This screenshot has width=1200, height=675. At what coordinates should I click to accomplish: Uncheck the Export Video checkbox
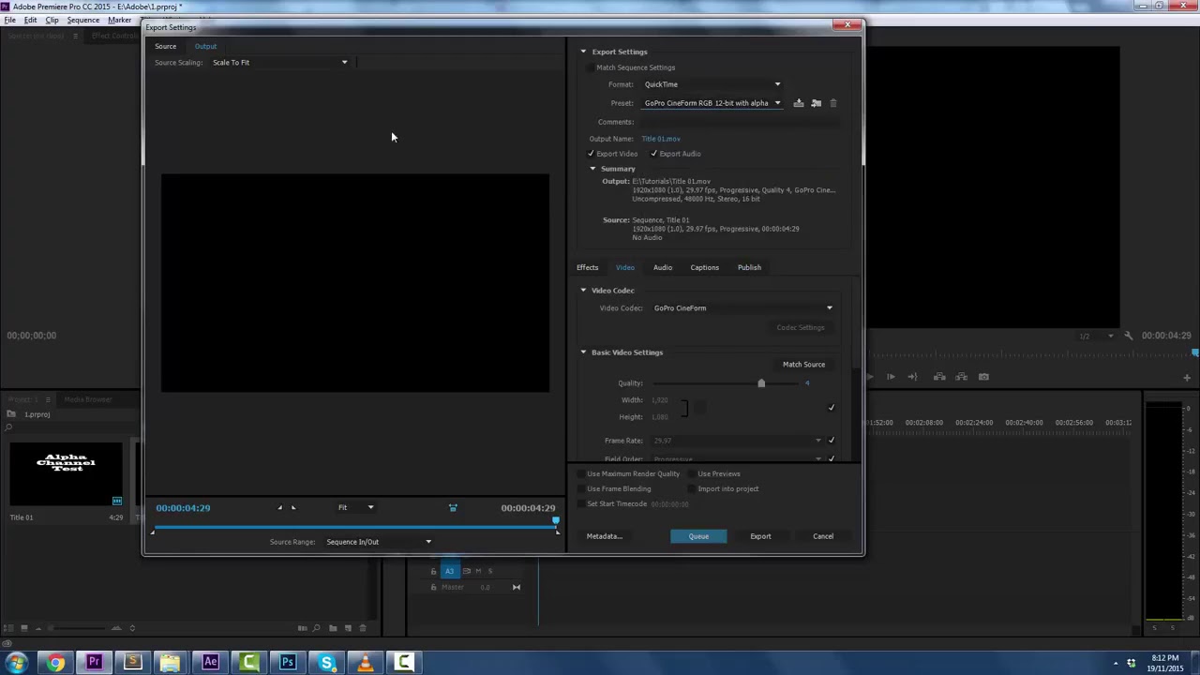click(591, 154)
